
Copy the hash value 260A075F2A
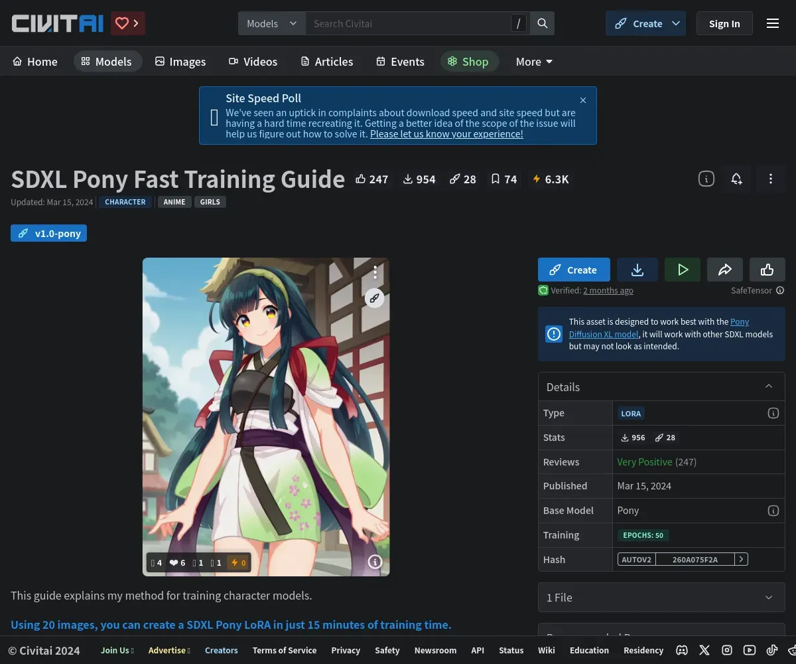point(695,559)
